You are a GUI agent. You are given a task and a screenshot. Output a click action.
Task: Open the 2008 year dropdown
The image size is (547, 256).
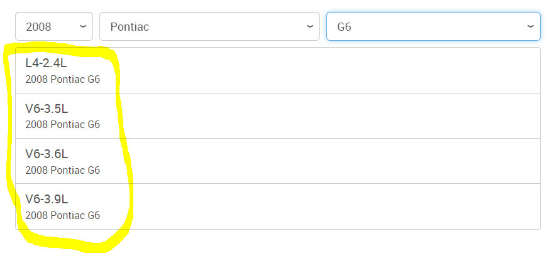(x=53, y=27)
